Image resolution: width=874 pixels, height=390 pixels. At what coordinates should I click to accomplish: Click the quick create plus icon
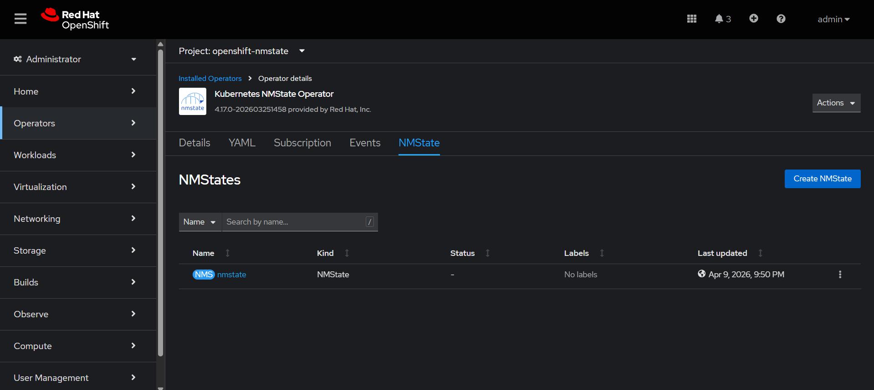[753, 19]
